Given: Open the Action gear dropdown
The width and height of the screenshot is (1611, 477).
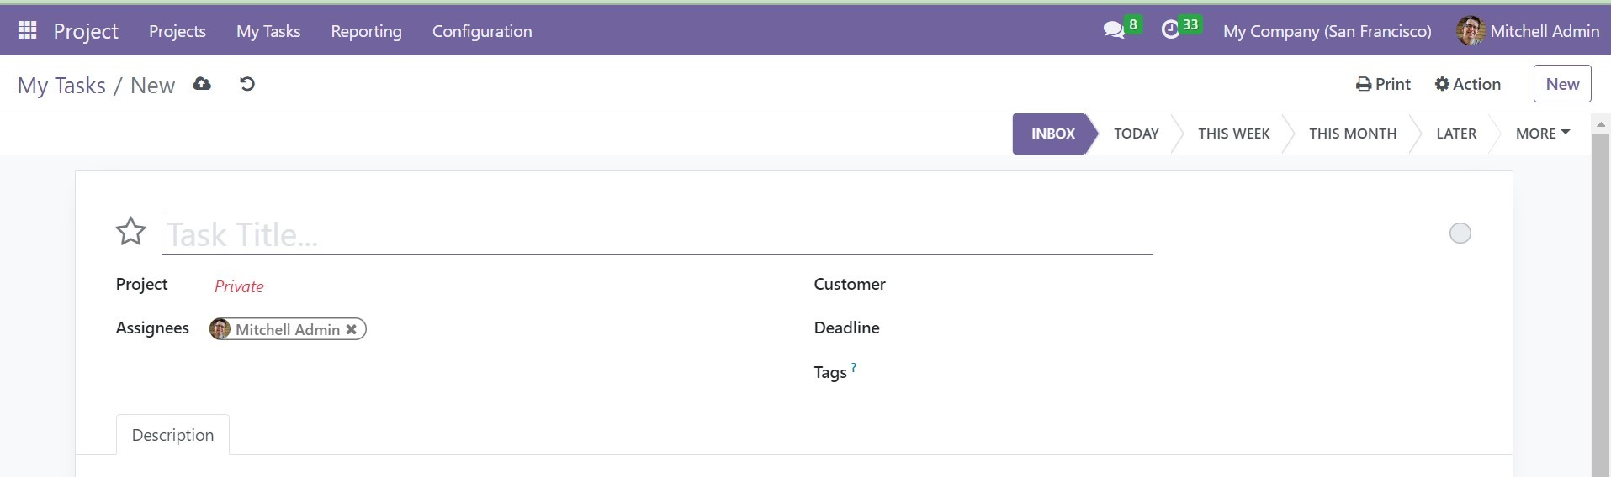Looking at the screenshot, I should (1468, 84).
